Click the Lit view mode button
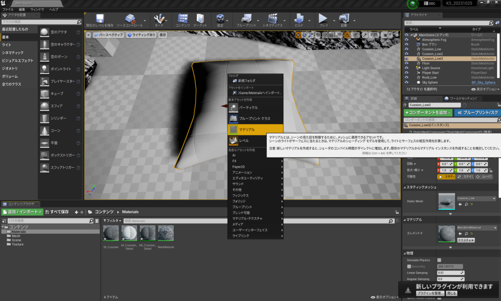This screenshot has height=301, width=501. coord(141,35)
